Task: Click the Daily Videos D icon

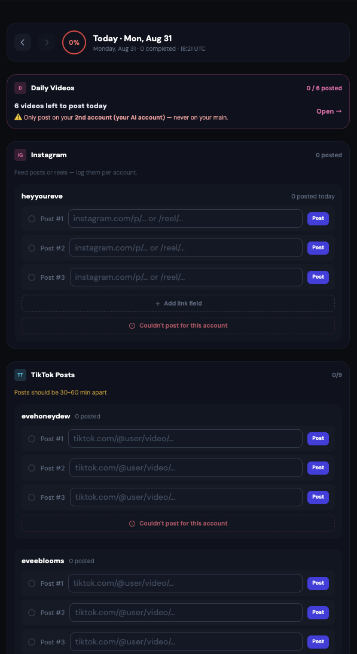Action: click(x=20, y=88)
